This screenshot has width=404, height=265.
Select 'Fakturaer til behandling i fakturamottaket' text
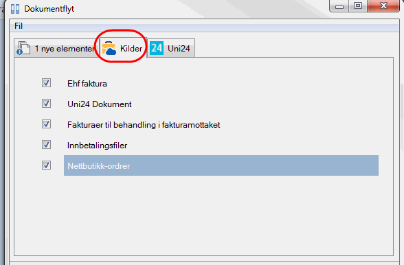click(x=144, y=125)
